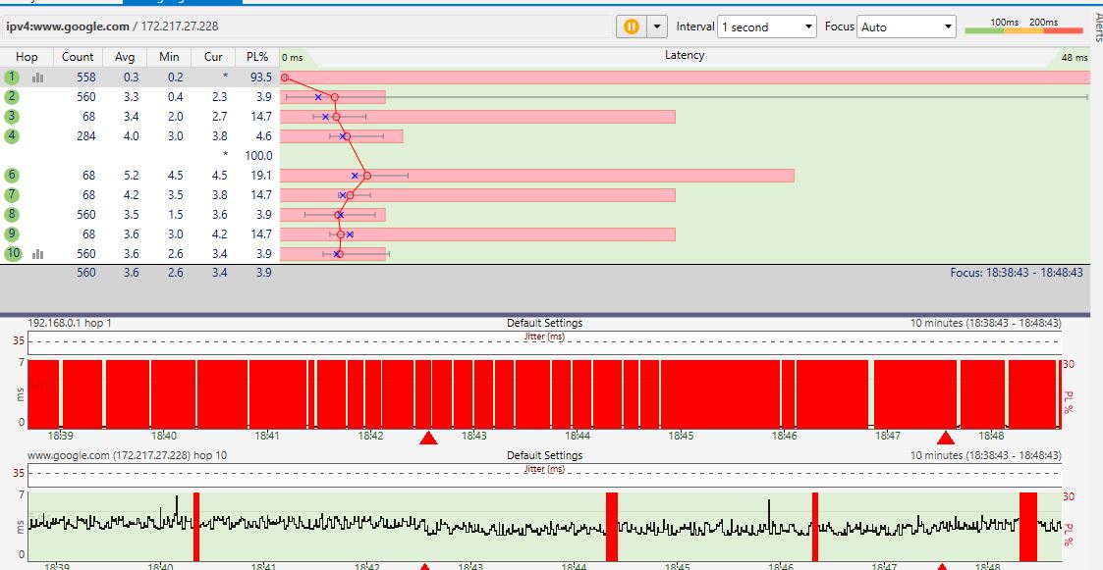Select the hop 7 green circle
The width and height of the screenshot is (1103, 570).
click(12, 194)
